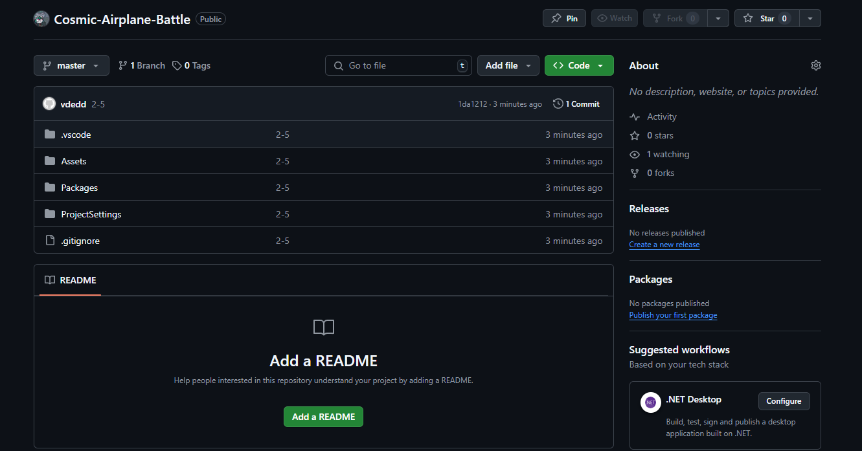This screenshot has width=862, height=451.
Task: Open the 2-5 commit message in the Packages row
Action: (282, 188)
